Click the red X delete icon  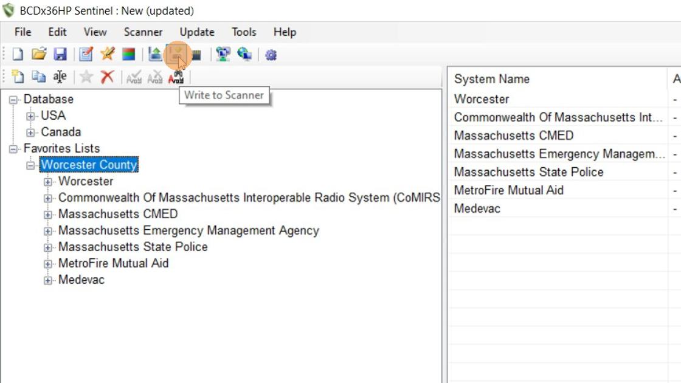coord(107,77)
